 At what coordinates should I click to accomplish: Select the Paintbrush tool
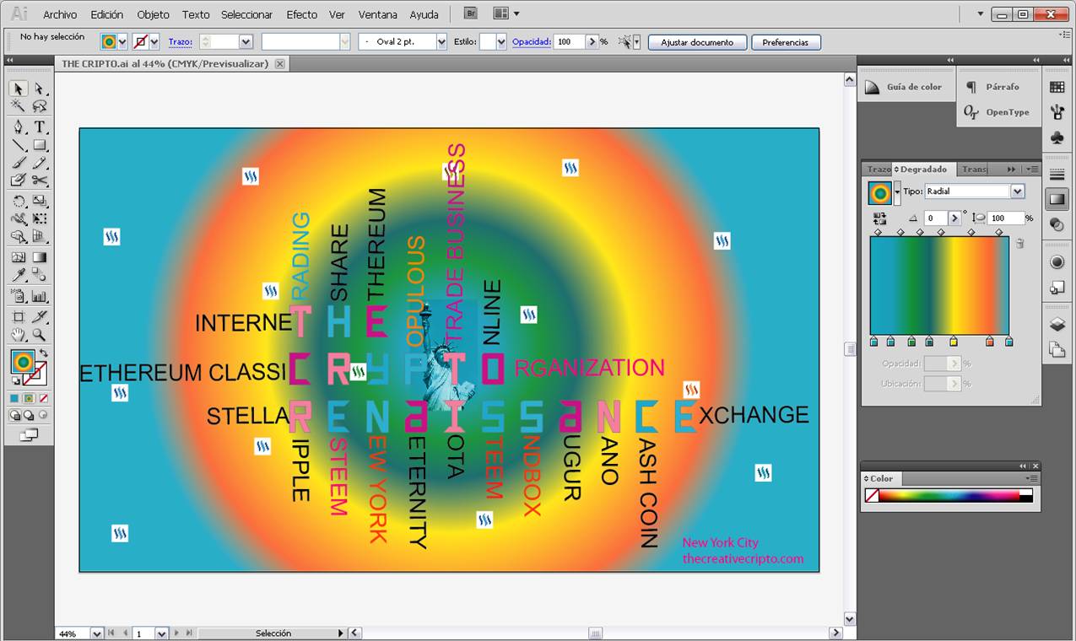18,163
